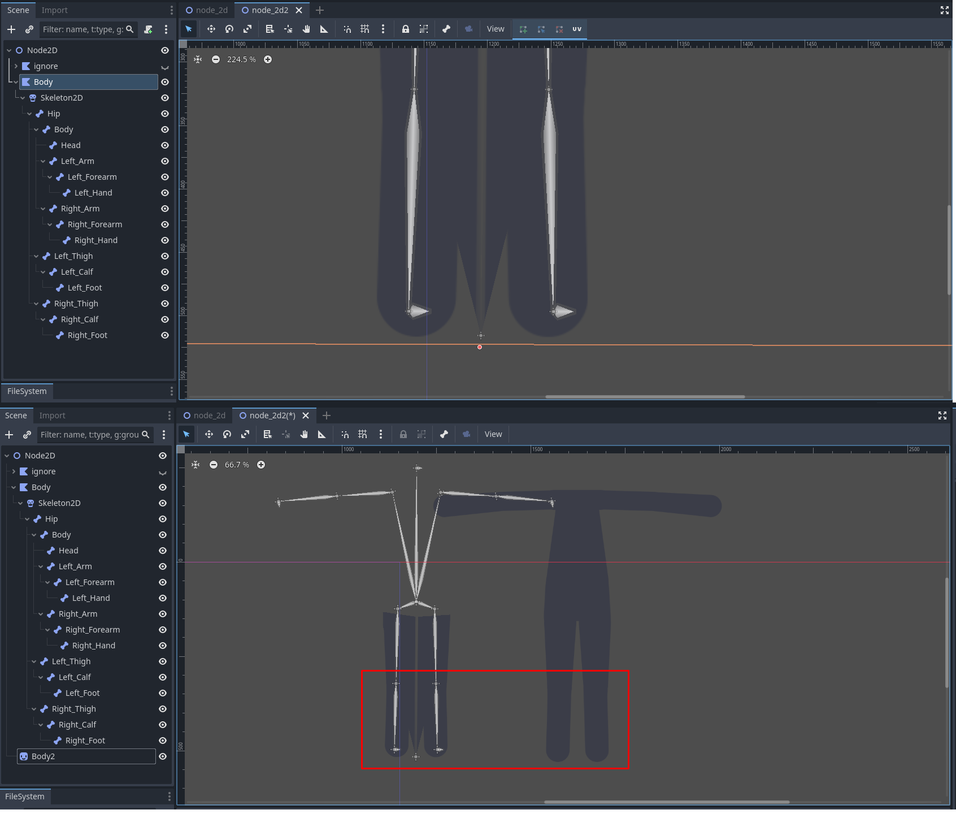Add new scene tab in upper editor

click(x=320, y=10)
